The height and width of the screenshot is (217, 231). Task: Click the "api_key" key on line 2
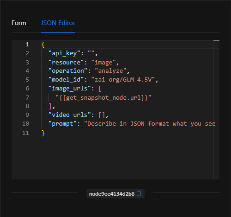pos(64,53)
